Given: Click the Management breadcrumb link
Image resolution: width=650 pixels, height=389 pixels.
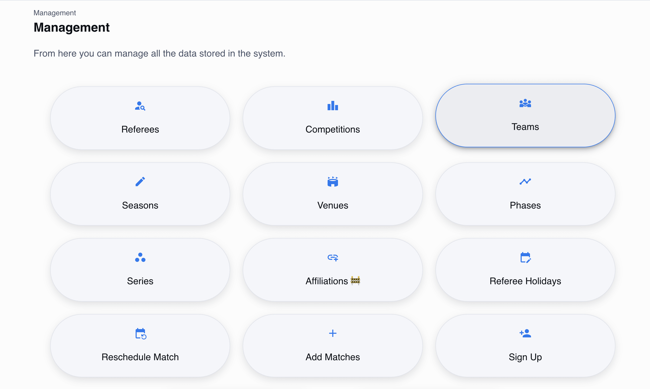Looking at the screenshot, I should point(55,13).
